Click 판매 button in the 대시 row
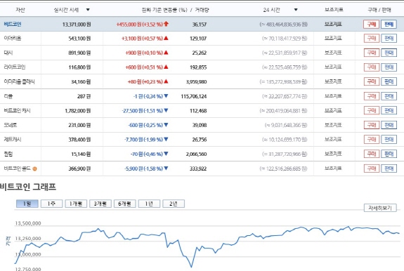The height and width of the screenshot is (271, 404). coord(389,53)
